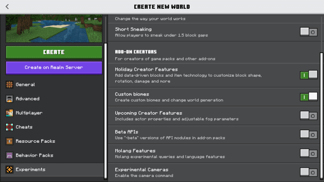Turn on the Beta APIs toggle

[x=309, y=134]
